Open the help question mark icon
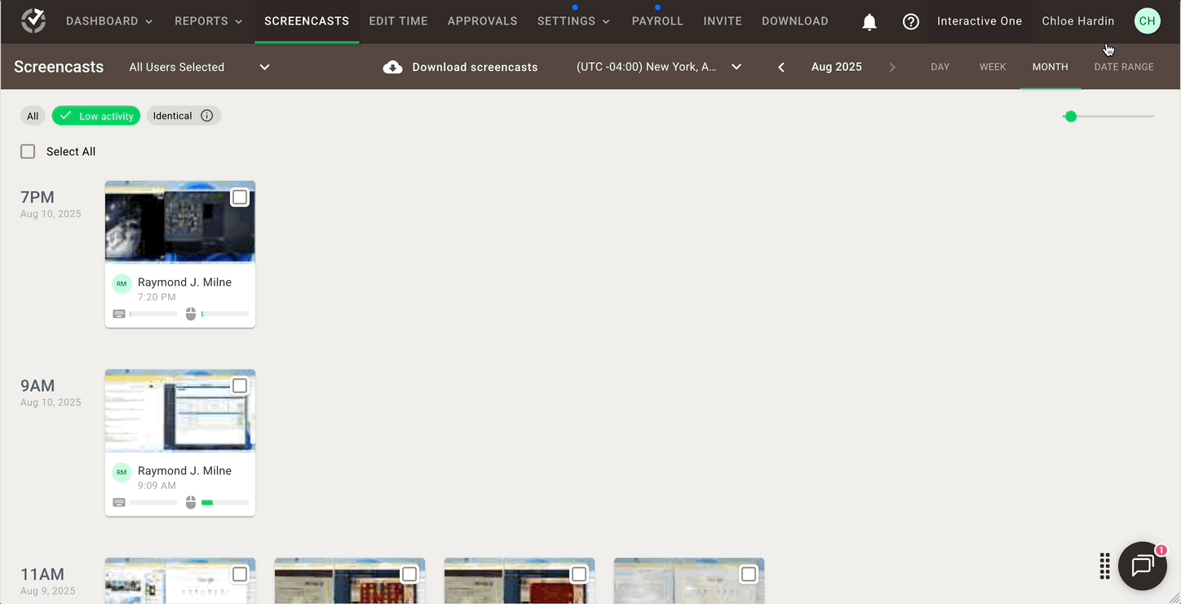 tap(911, 22)
